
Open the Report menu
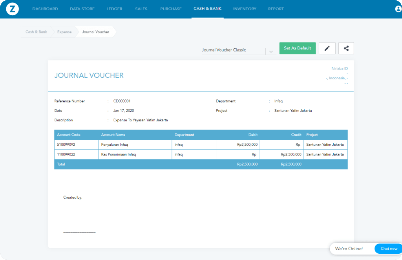click(276, 9)
